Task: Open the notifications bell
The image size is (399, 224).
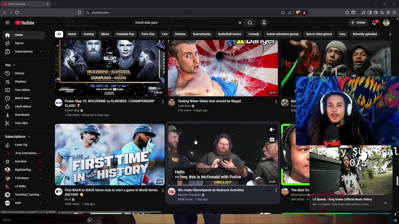Action: tap(375, 22)
